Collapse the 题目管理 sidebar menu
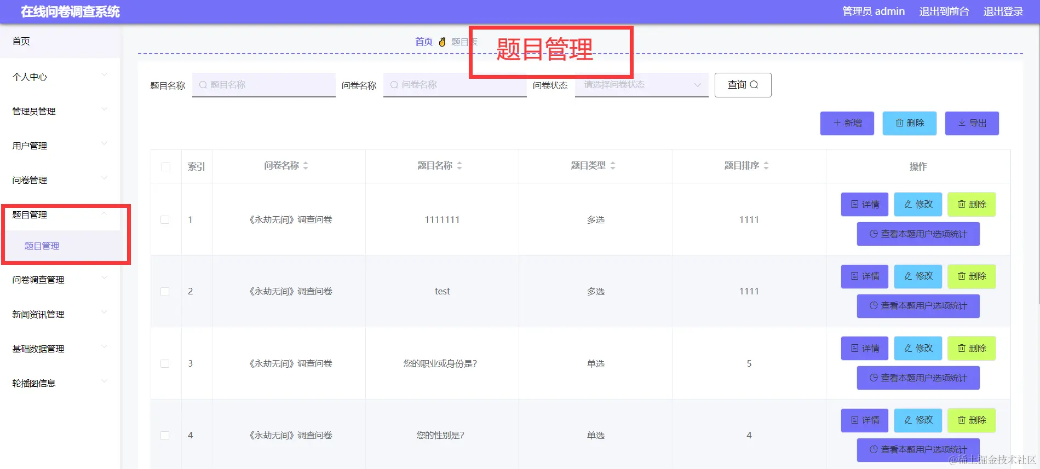 coord(60,215)
